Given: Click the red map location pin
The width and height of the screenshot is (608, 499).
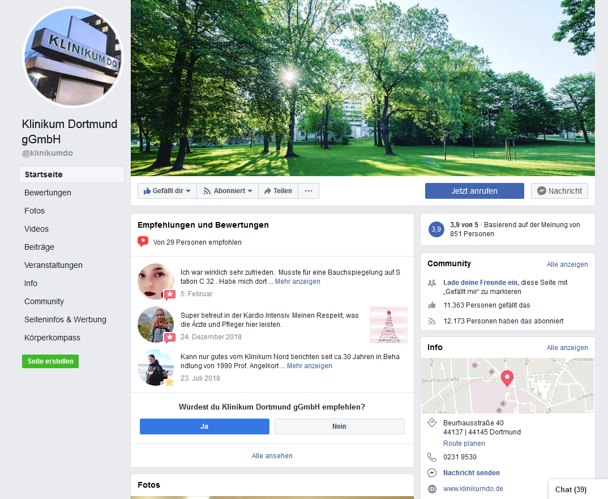Looking at the screenshot, I should [x=507, y=378].
